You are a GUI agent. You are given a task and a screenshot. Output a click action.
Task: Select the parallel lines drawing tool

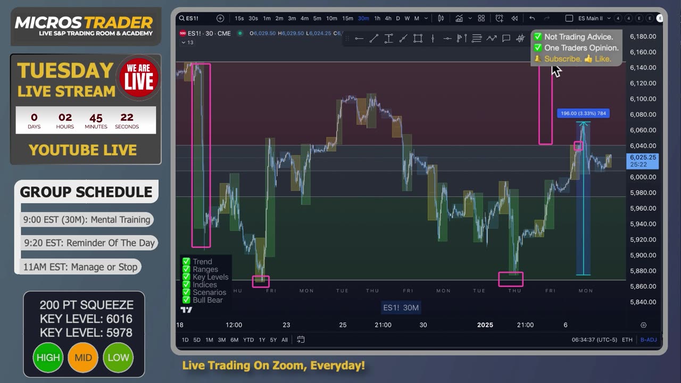(x=477, y=38)
